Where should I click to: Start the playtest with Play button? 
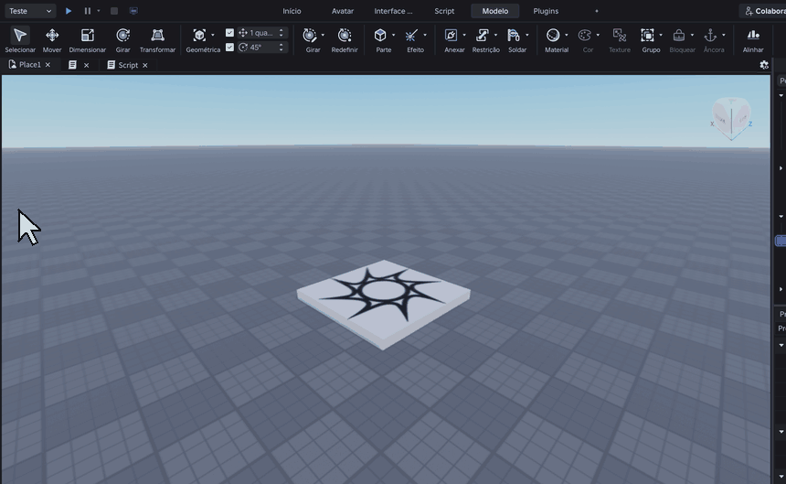[x=69, y=11]
